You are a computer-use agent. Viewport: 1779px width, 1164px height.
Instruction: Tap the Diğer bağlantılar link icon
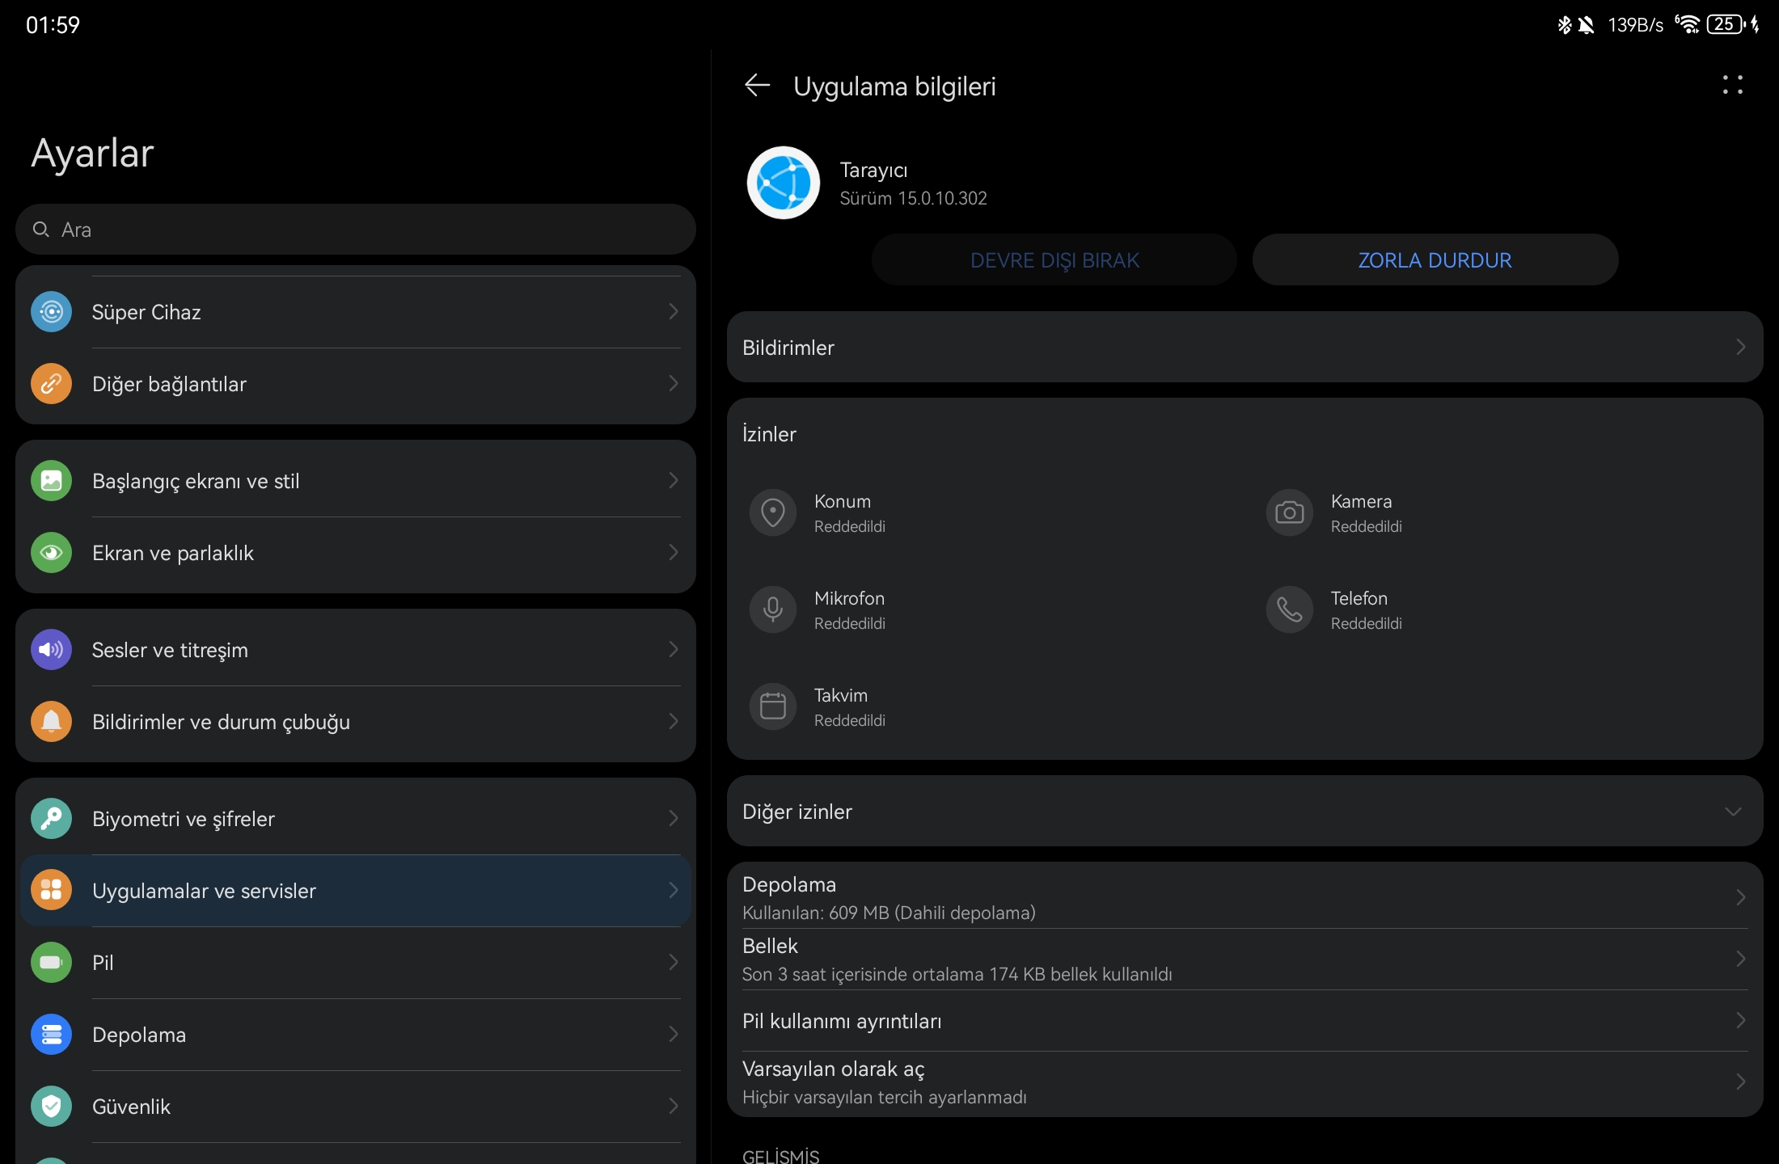coord(51,384)
